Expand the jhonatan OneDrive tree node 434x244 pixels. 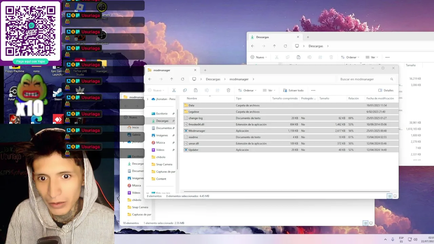pyautogui.click(x=147, y=99)
